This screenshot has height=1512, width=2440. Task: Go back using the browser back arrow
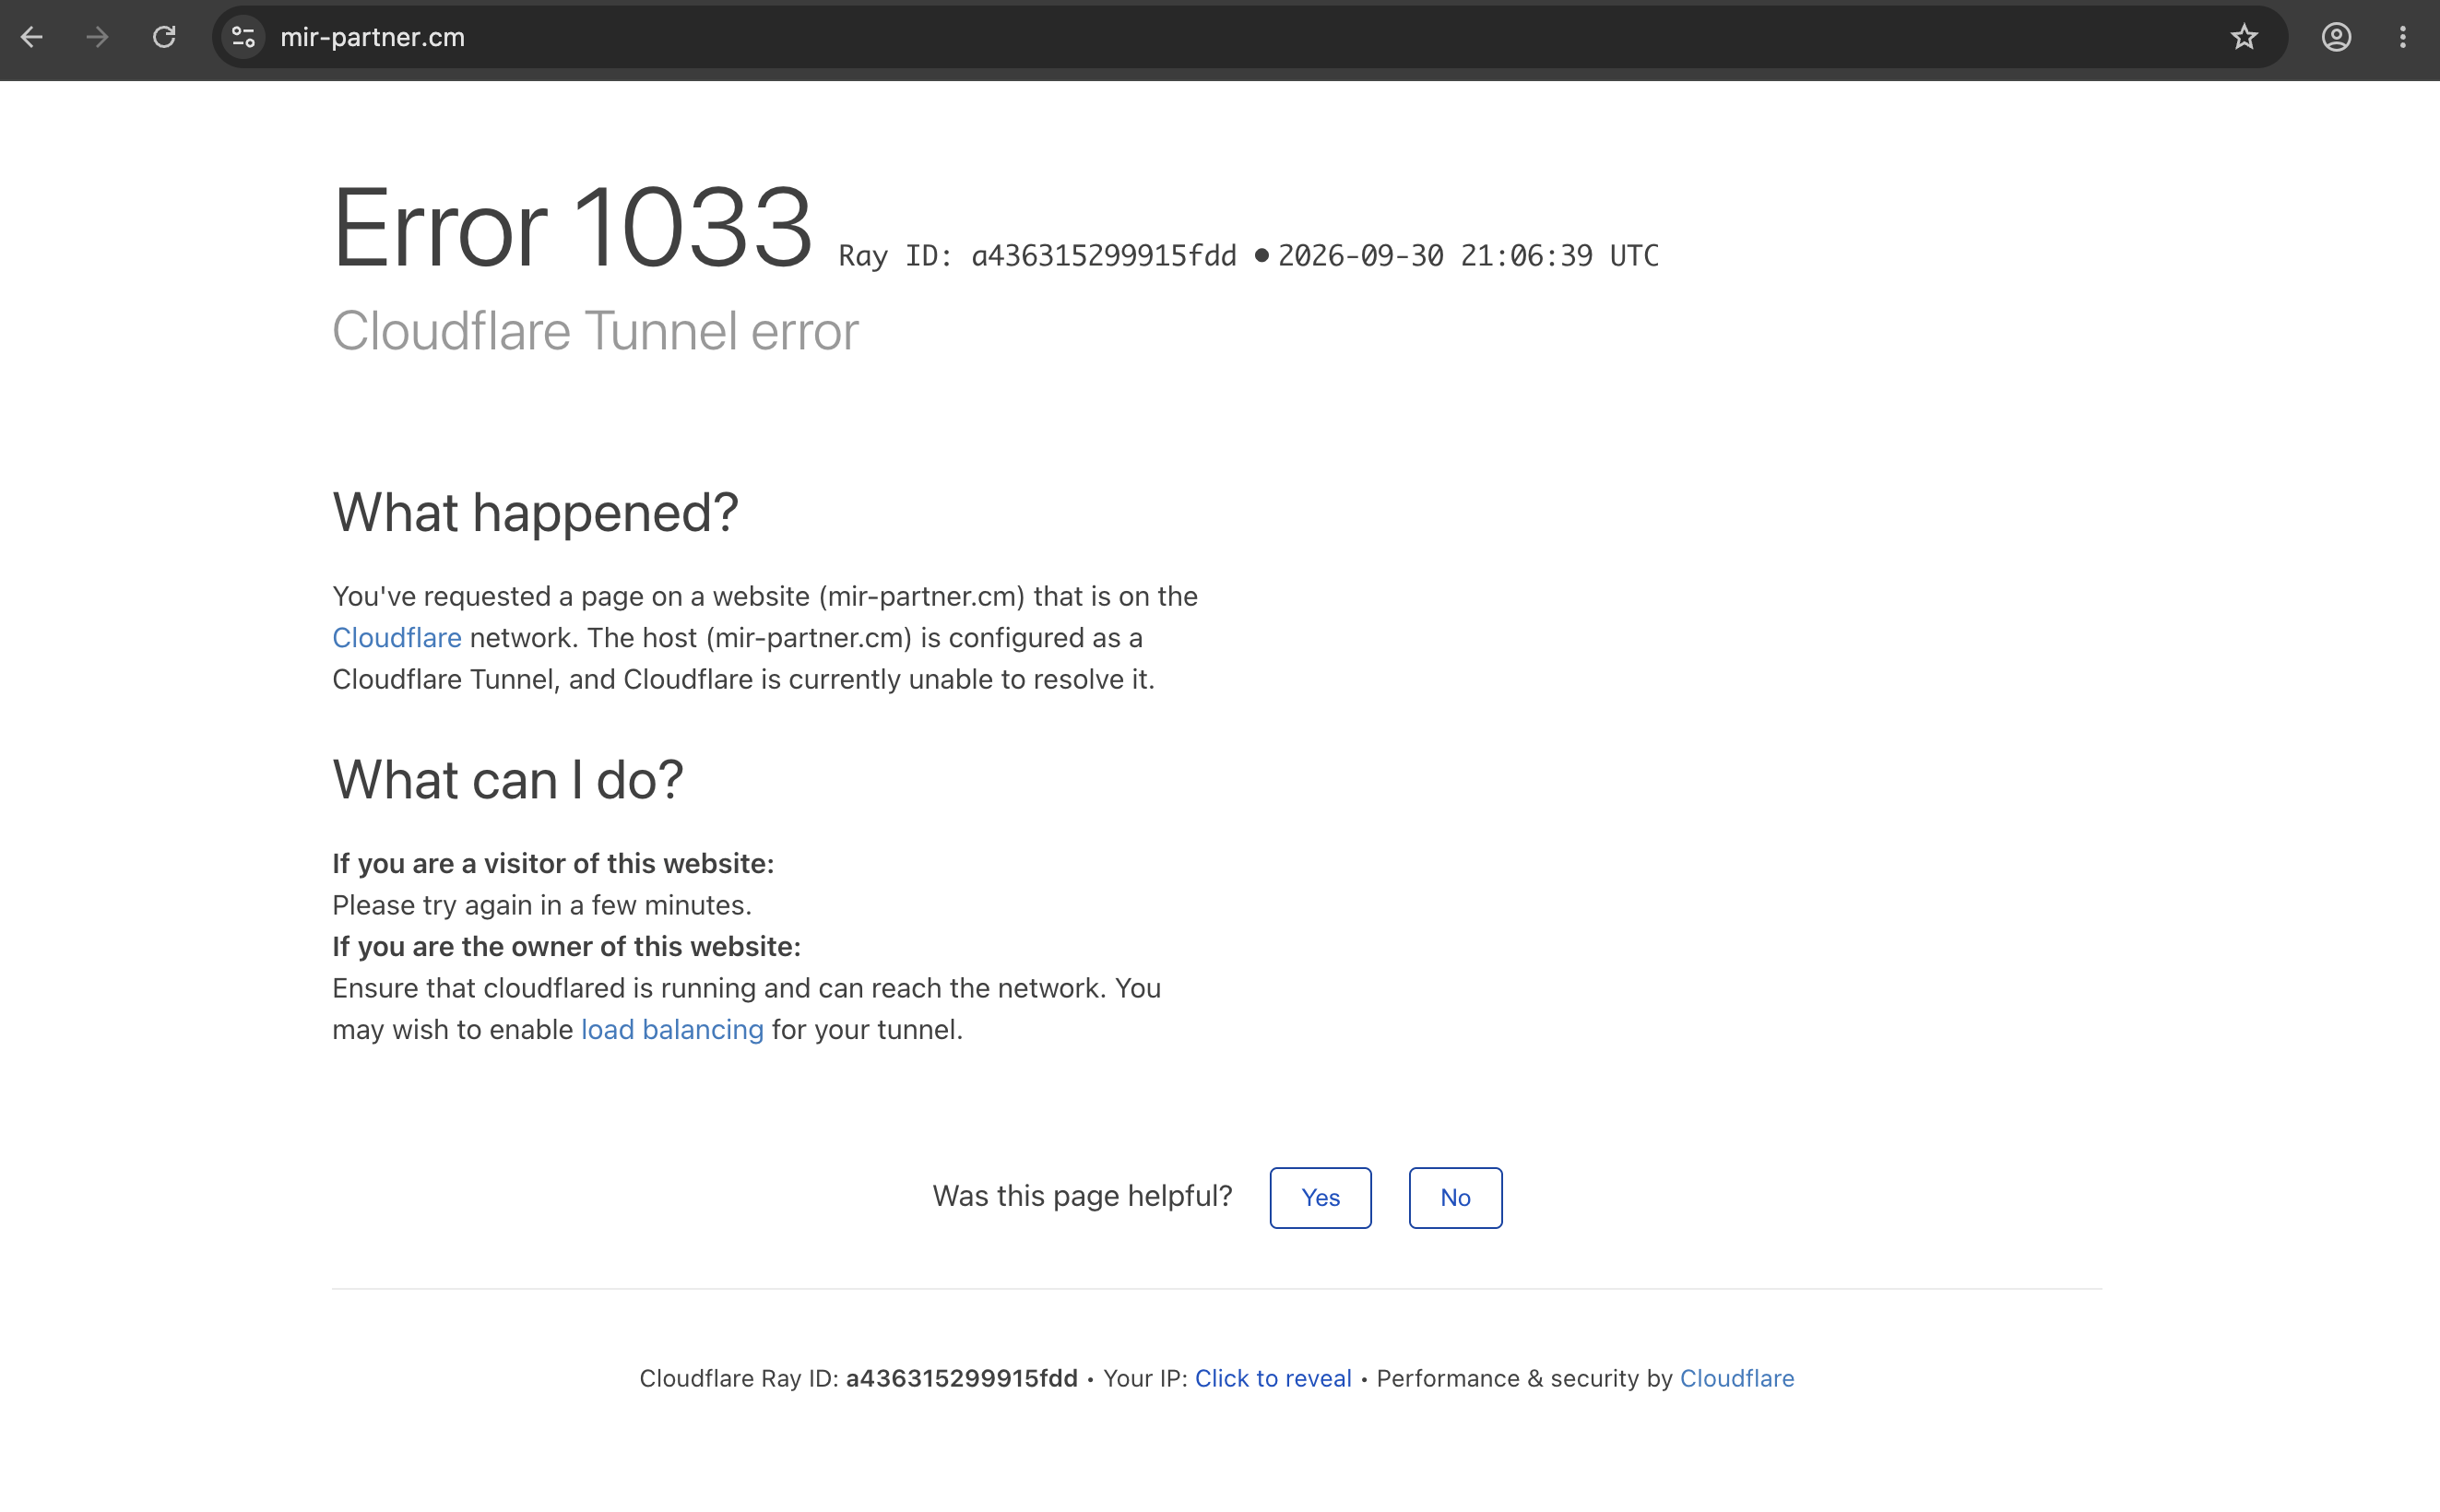[x=32, y=37]
